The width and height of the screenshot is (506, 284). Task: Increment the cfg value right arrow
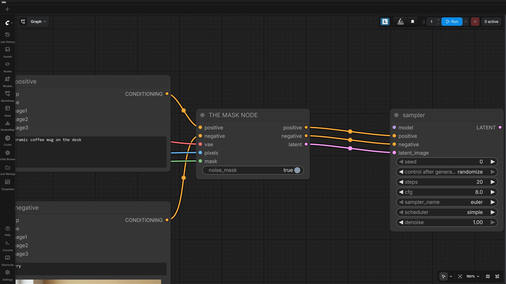493,192
